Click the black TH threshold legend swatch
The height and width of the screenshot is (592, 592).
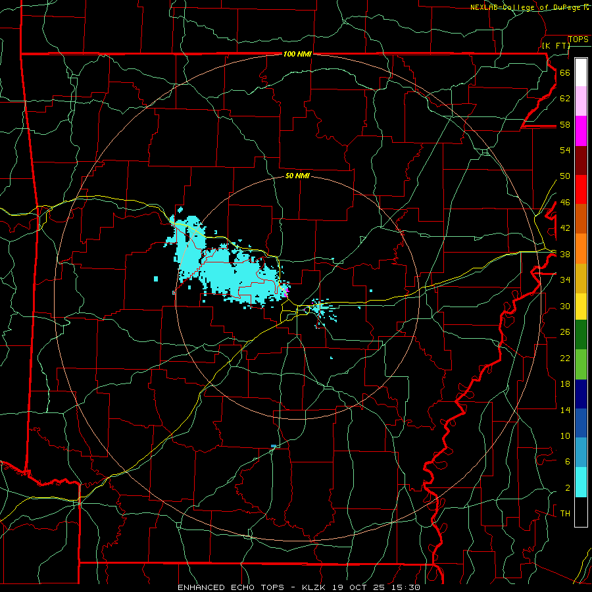click(x=581, y=512)
